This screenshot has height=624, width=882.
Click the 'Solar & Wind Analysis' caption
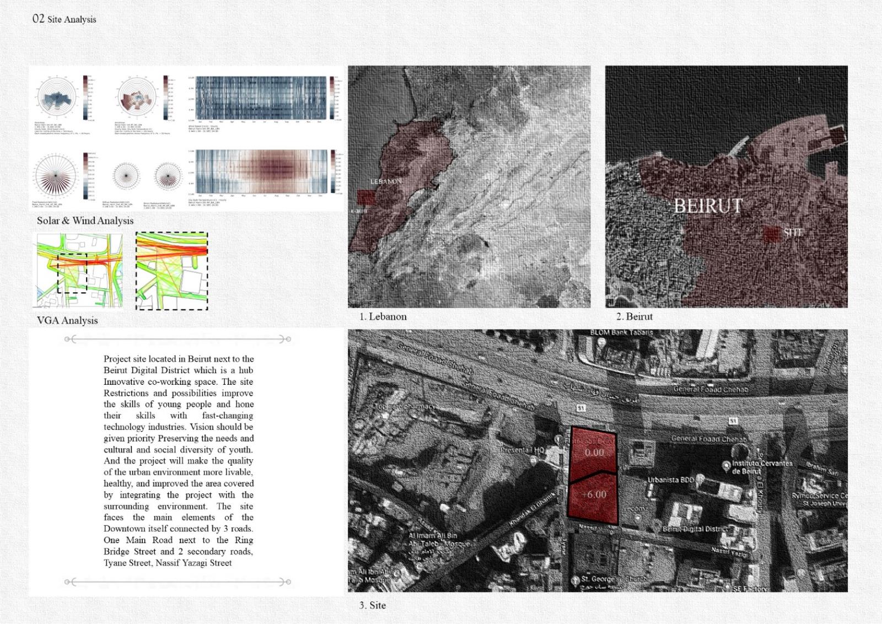tap(85, 220)
